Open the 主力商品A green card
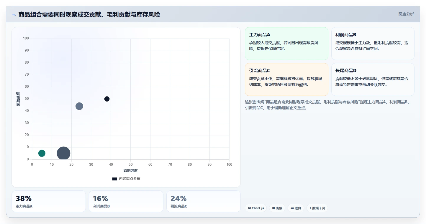The image size is (426, 224). [286, 44]
